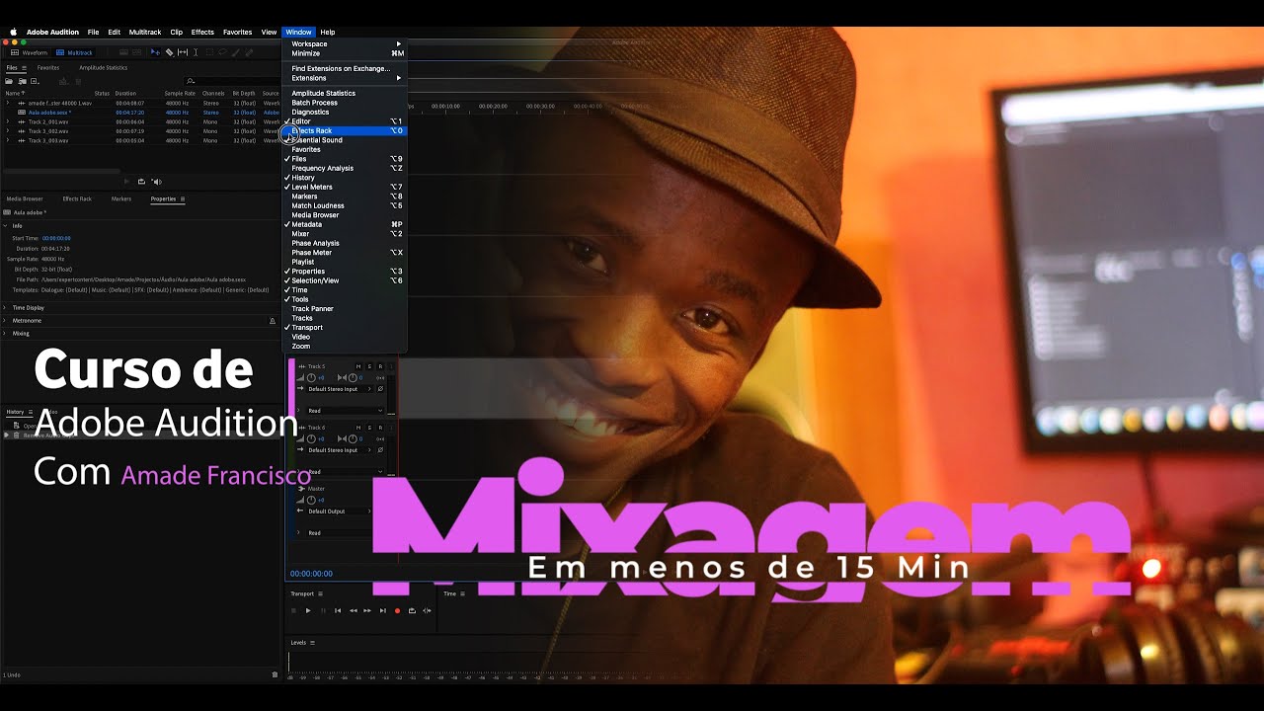Click the Files panel play preview icon
Screen dimensions: 1264x711
(126, 182)
